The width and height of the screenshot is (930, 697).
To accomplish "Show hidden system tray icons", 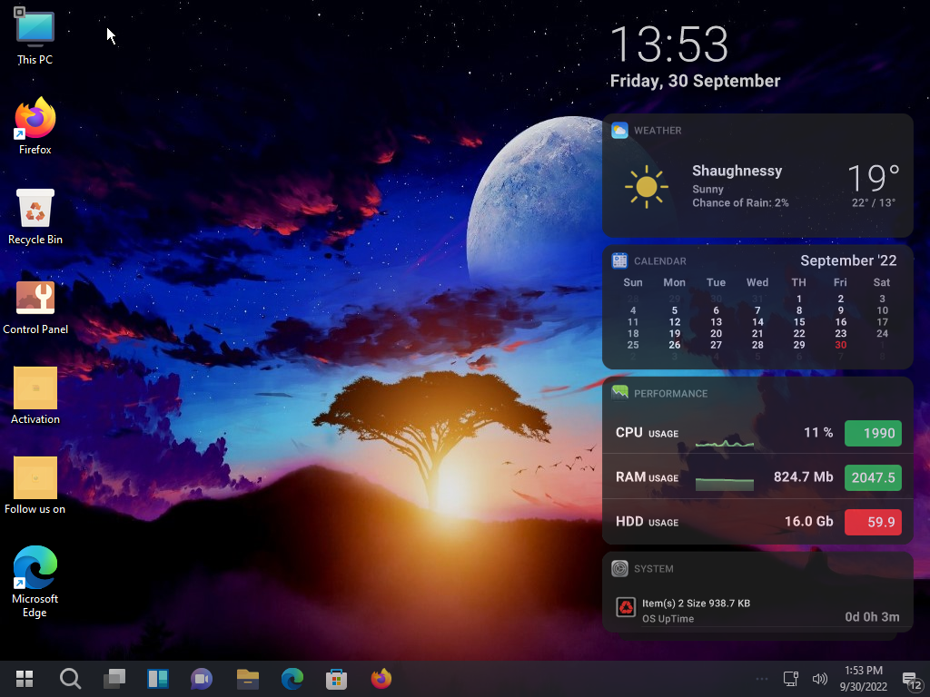I will [x=762, y=679].
